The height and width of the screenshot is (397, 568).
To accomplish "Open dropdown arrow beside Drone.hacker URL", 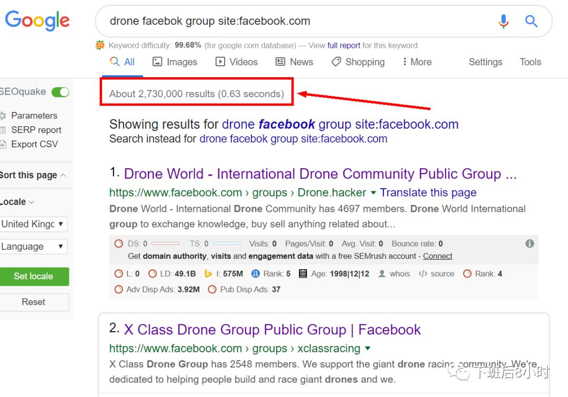I will (373, 192).
